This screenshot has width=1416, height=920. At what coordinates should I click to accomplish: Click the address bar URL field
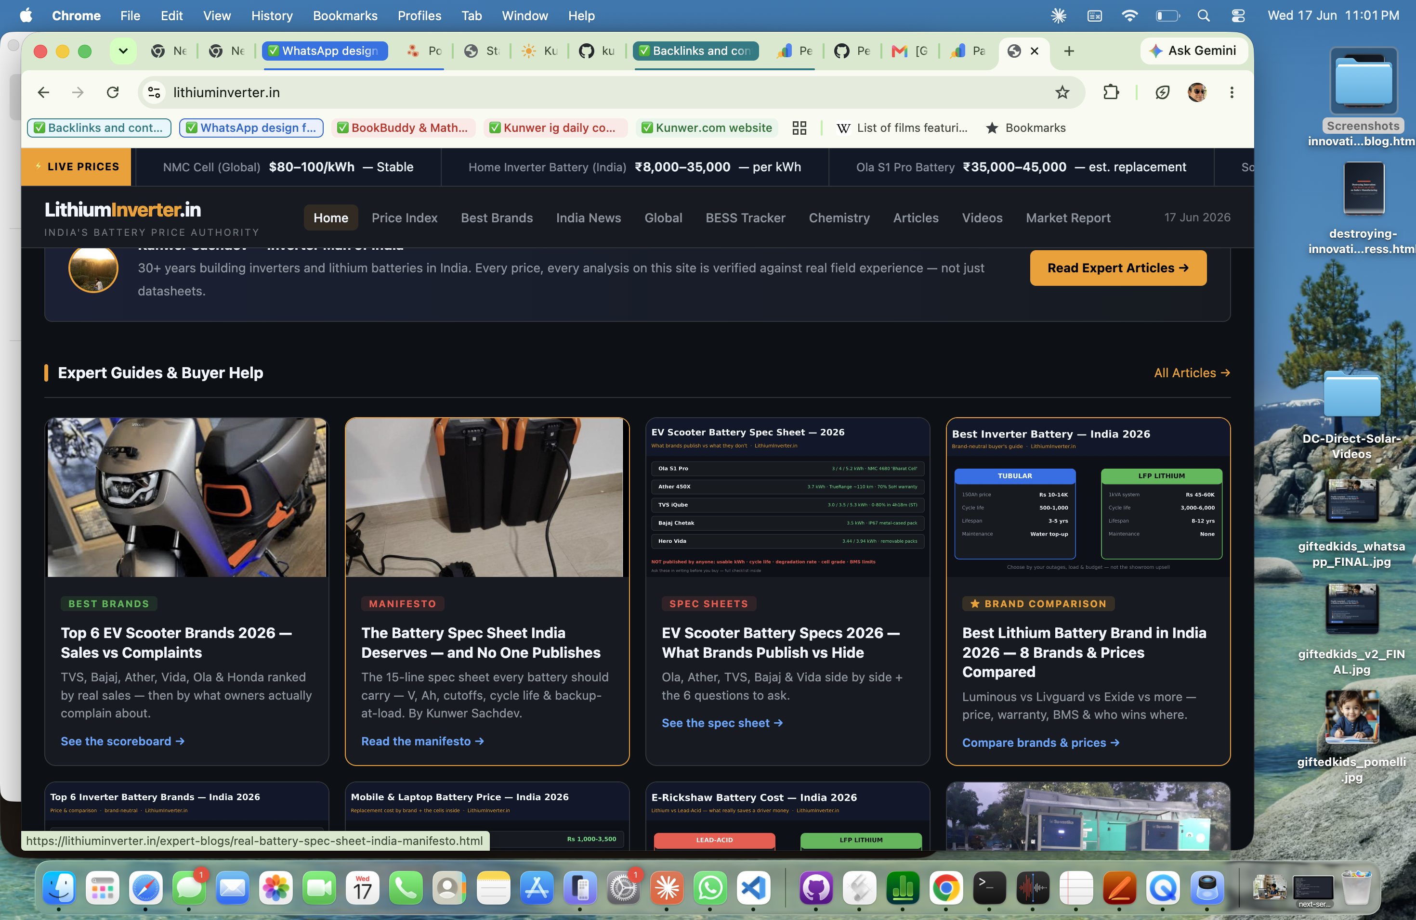click(x=595, y=92)
